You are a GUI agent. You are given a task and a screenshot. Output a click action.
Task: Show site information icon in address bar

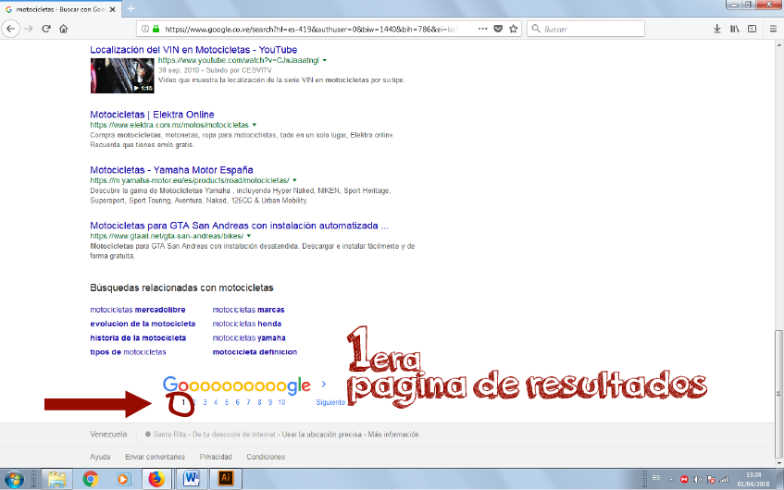[x=145, y=29]
